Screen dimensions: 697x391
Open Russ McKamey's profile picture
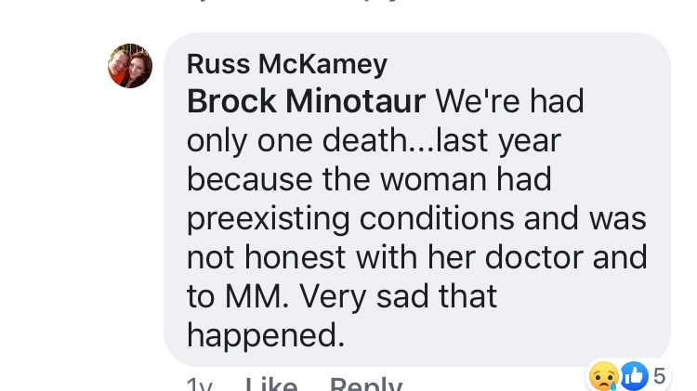click(130, 66)
